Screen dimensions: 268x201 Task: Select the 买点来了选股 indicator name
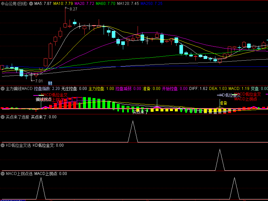coord(17,117)
